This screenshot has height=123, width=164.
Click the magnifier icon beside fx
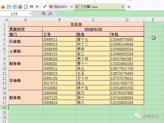click(x=44, y=14)
